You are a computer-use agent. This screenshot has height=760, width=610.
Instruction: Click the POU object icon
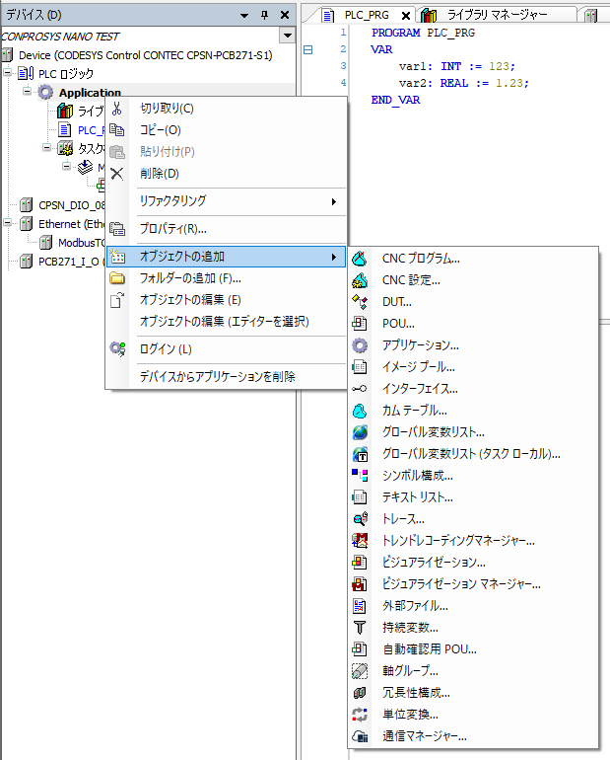(360, 324)
